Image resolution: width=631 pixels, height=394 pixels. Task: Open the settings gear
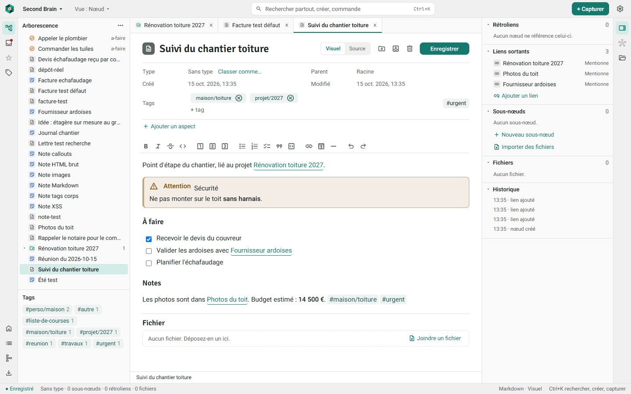tap(620, 9)
